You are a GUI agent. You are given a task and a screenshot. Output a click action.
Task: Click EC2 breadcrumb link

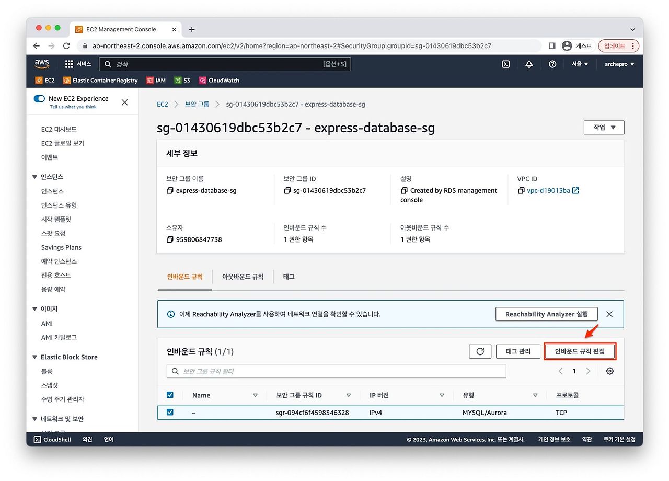[x=163, y=104]
